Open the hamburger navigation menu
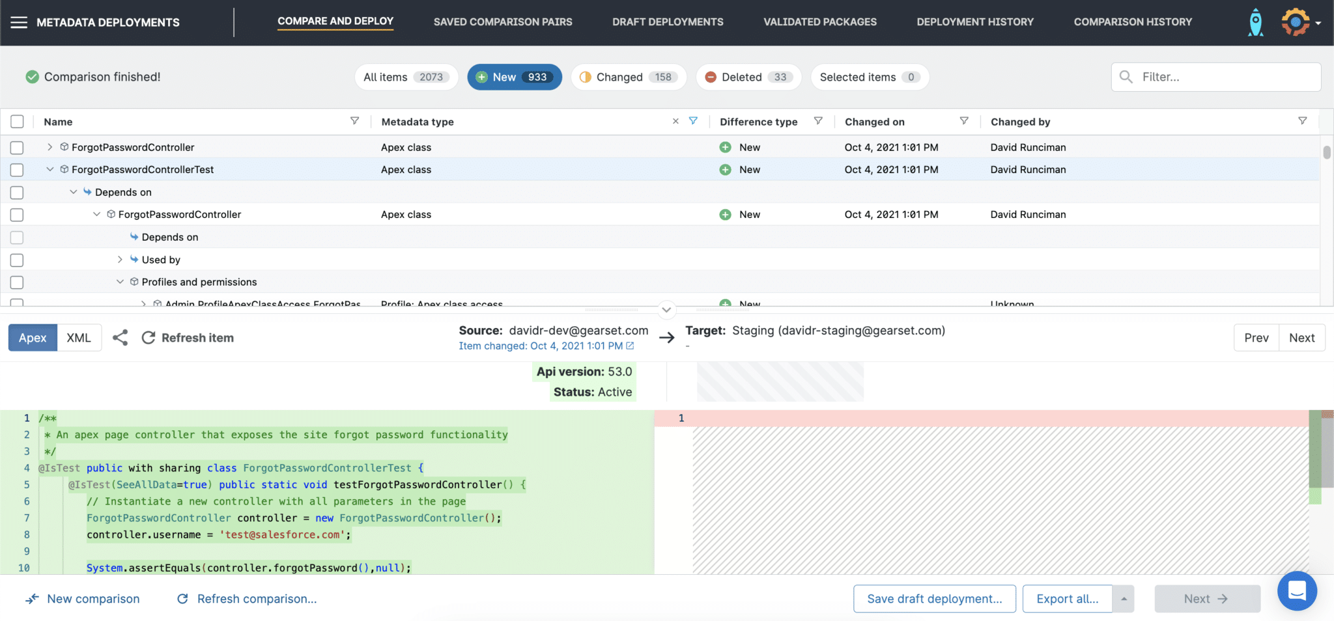The height and width of the screenshot is (621, 1334). point(19,23)
